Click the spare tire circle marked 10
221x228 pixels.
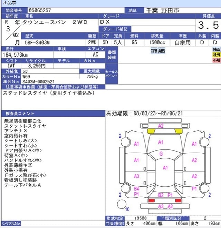point(122,204)
